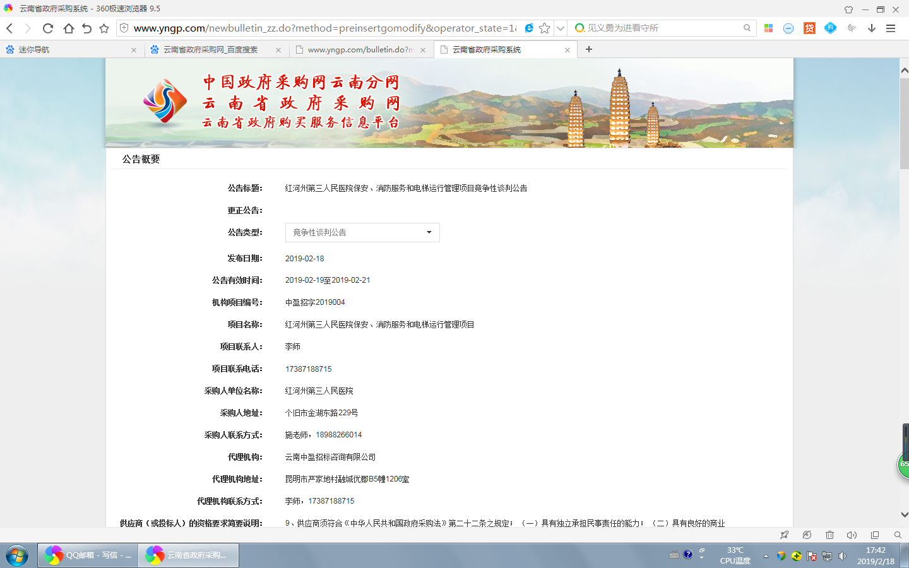The height and width of the screenshot is (568, 909).
Task: Open downloads with the down arrow icon
Action: [872, 28]
